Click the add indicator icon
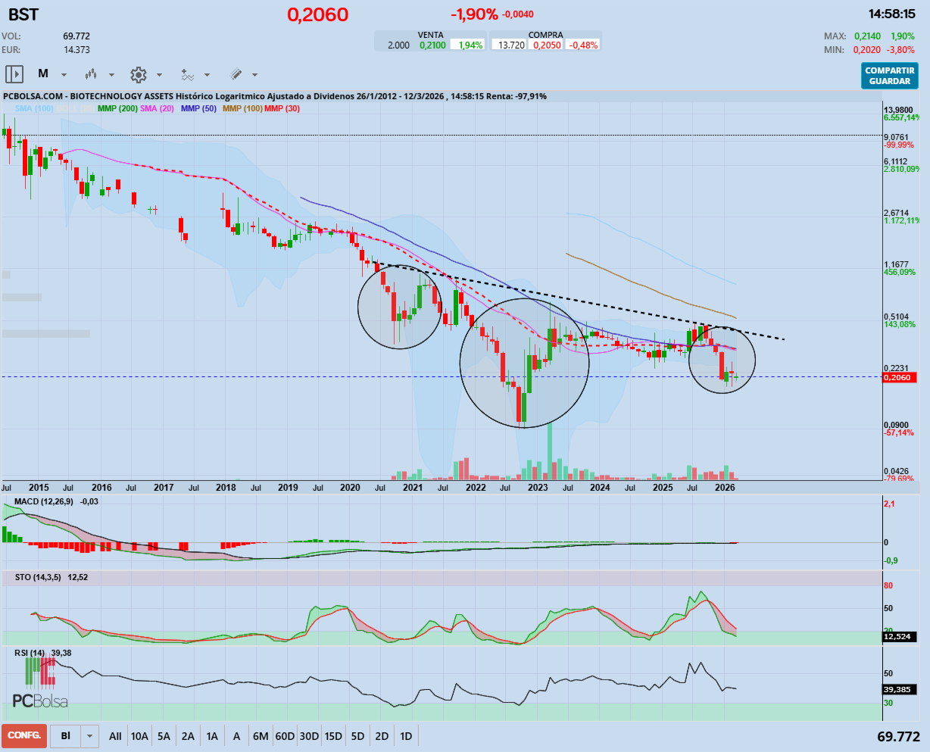 [187, 74]
